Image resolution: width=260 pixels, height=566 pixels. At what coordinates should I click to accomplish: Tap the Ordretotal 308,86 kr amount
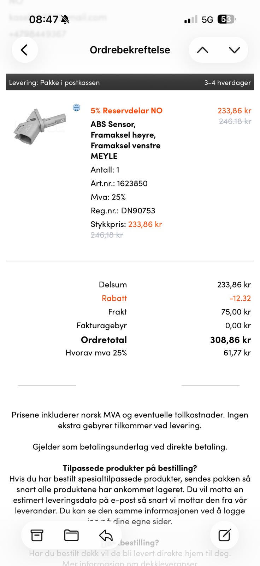tap(230, 340)
